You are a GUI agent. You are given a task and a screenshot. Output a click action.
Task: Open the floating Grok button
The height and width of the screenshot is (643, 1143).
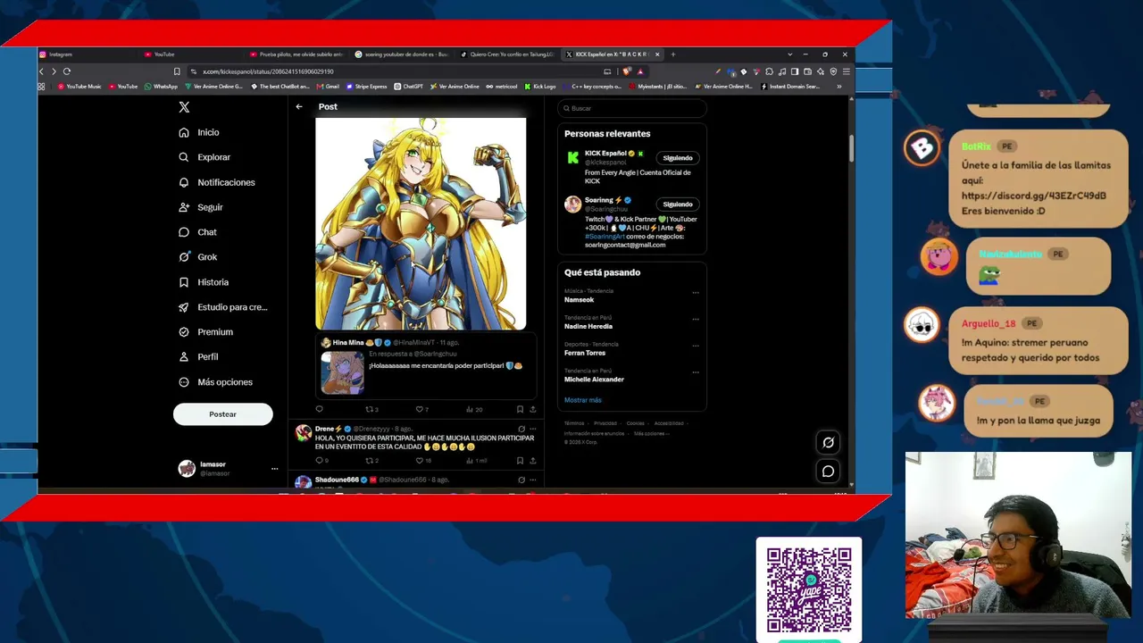[x=828, y=443]
